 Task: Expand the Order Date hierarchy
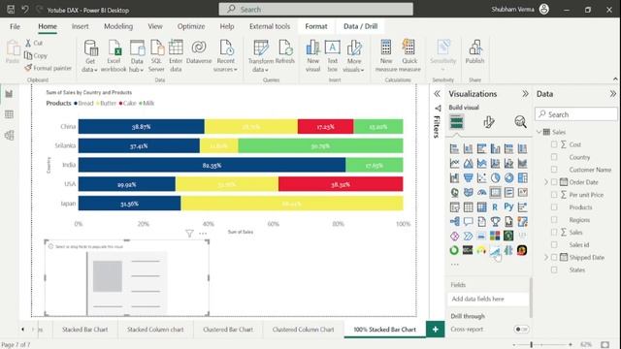click(x=546, y=182)
